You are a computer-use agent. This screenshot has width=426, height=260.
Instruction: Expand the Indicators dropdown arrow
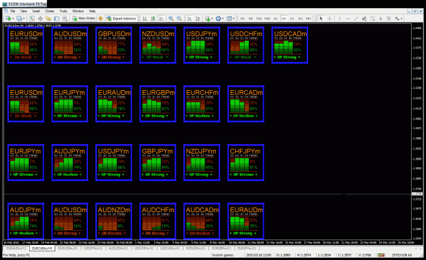[212, 18]
